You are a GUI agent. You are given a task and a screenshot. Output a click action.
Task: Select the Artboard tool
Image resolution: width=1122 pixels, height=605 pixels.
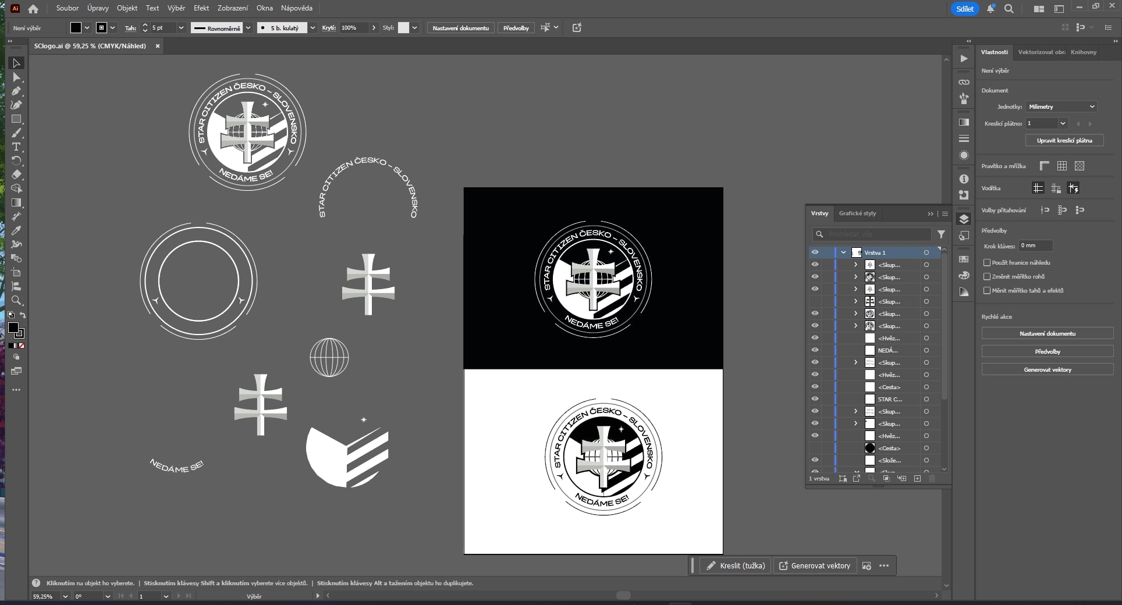click(x=16, y=272)
